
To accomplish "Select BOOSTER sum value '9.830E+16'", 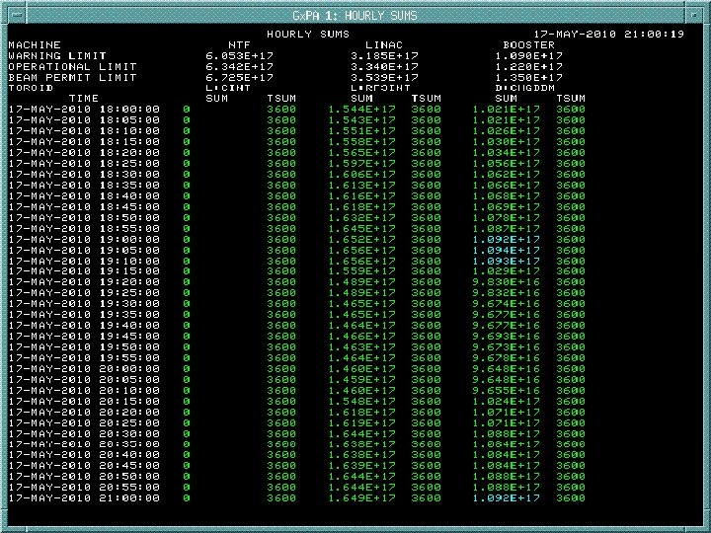I will pos(506,282).
